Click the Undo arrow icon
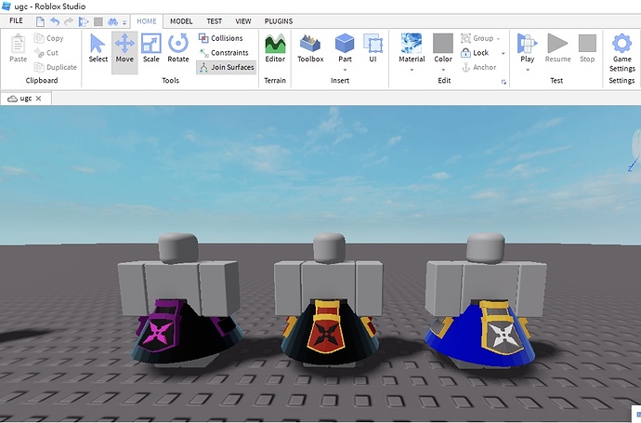Image resolution: width=641 pixels, height=423 pixels. [55, 21]
